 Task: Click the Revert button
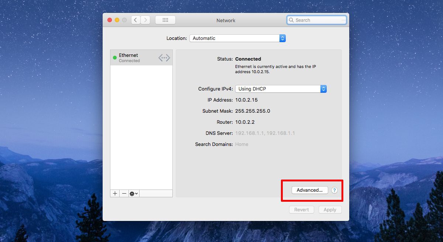tap(302, 209)
